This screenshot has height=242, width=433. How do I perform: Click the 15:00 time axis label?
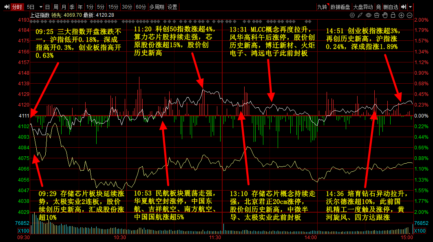pyautogui.click(x=407, y=238)
